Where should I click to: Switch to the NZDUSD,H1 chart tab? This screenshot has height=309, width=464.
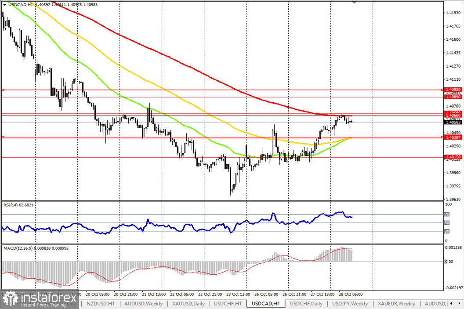click(100, 304)
